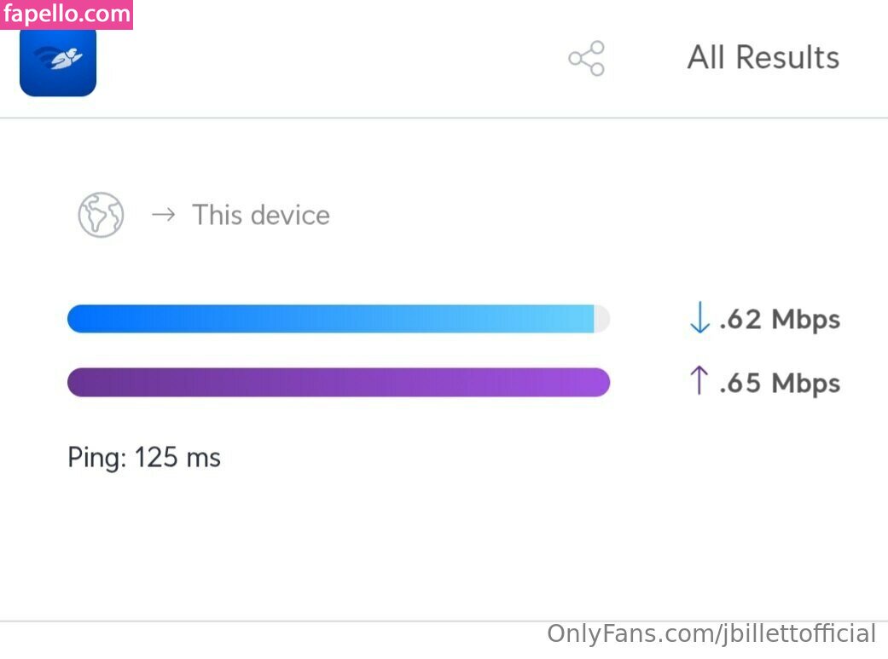This screenshot has width=888, height=659.
Task: Tap the share icon
Action: coord(586,58)
